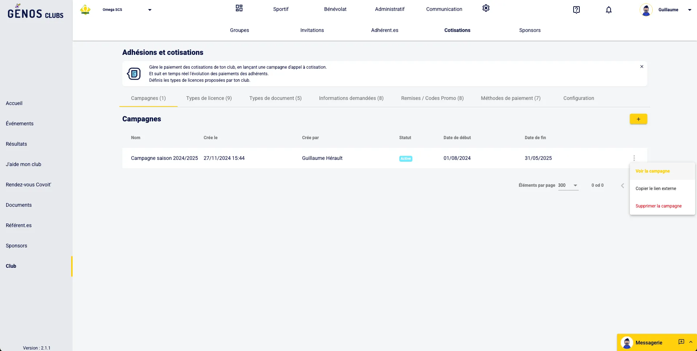Dismiss the cotisations info banner
The image size is (697, 351).
click(x=641, y=67)
